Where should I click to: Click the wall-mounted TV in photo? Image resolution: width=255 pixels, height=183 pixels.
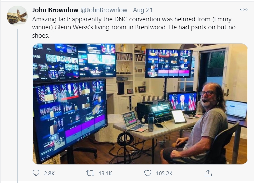click(x=169, y=63)
